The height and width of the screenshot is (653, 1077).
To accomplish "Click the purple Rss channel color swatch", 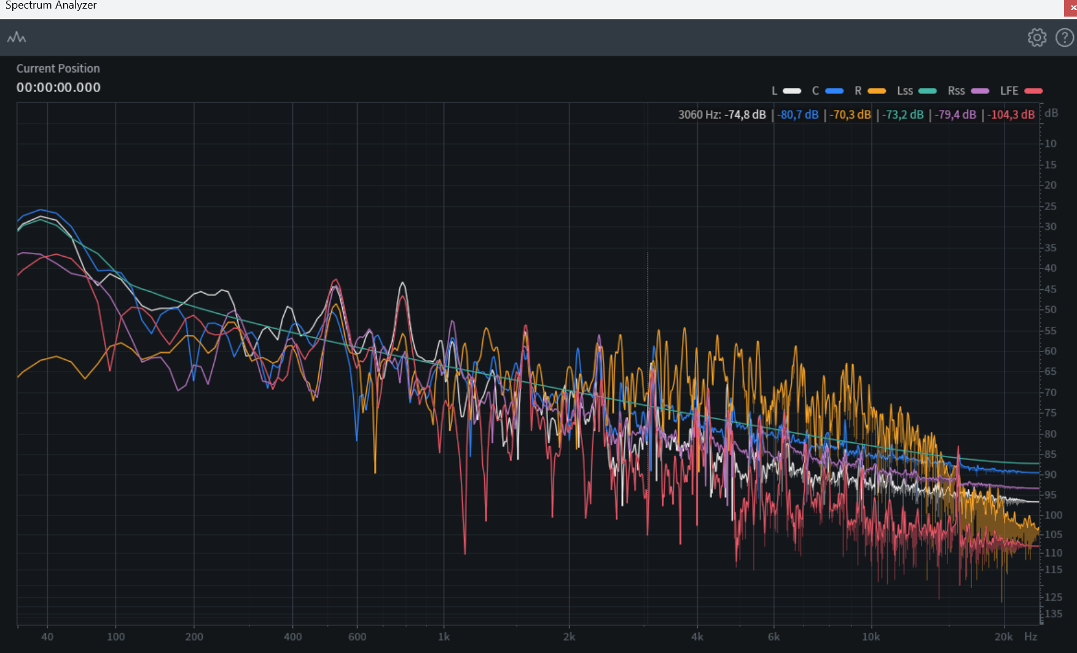I will [x=980, y=91].
